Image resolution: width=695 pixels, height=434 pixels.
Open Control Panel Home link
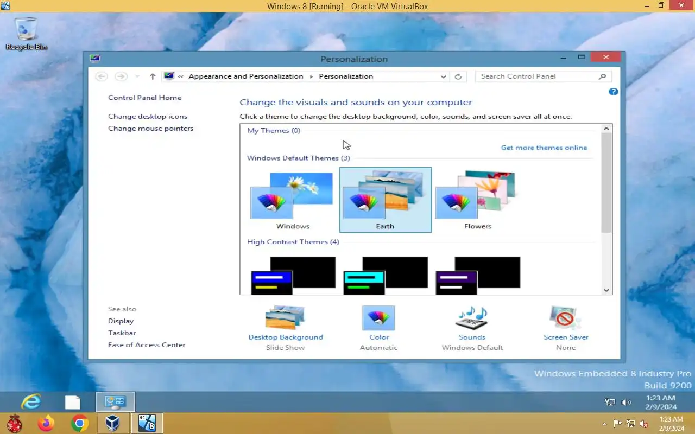click(x=144, y=98)
